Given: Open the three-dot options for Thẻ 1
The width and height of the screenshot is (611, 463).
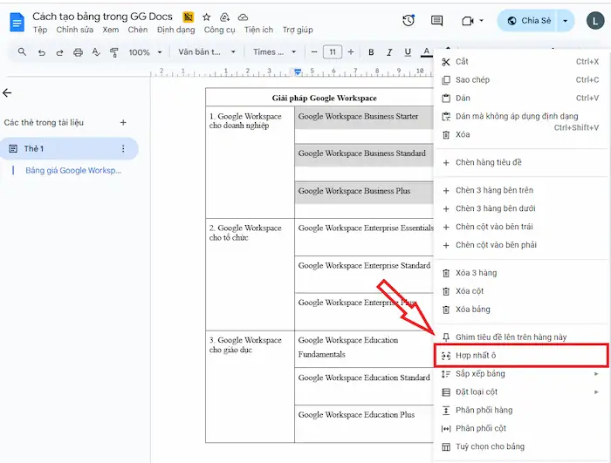Looking at the screenshot, I should pyautogui.click(x=123, y=149).
